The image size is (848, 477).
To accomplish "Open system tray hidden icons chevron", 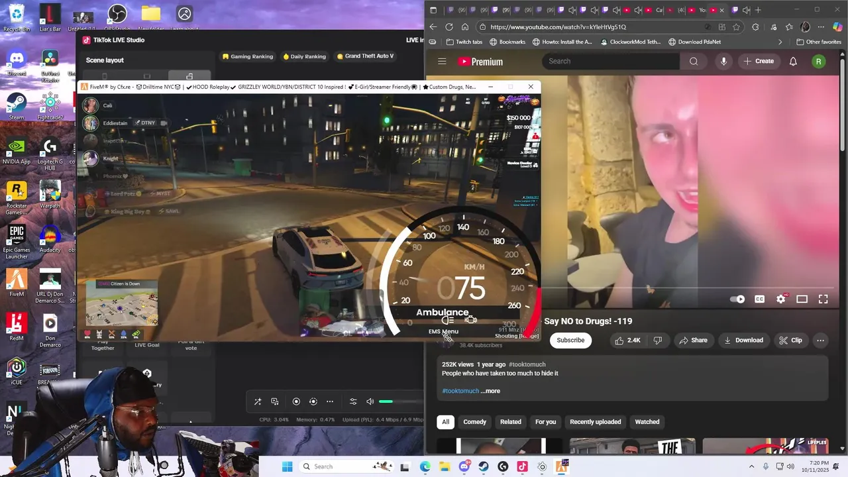I will click(752, 466).
